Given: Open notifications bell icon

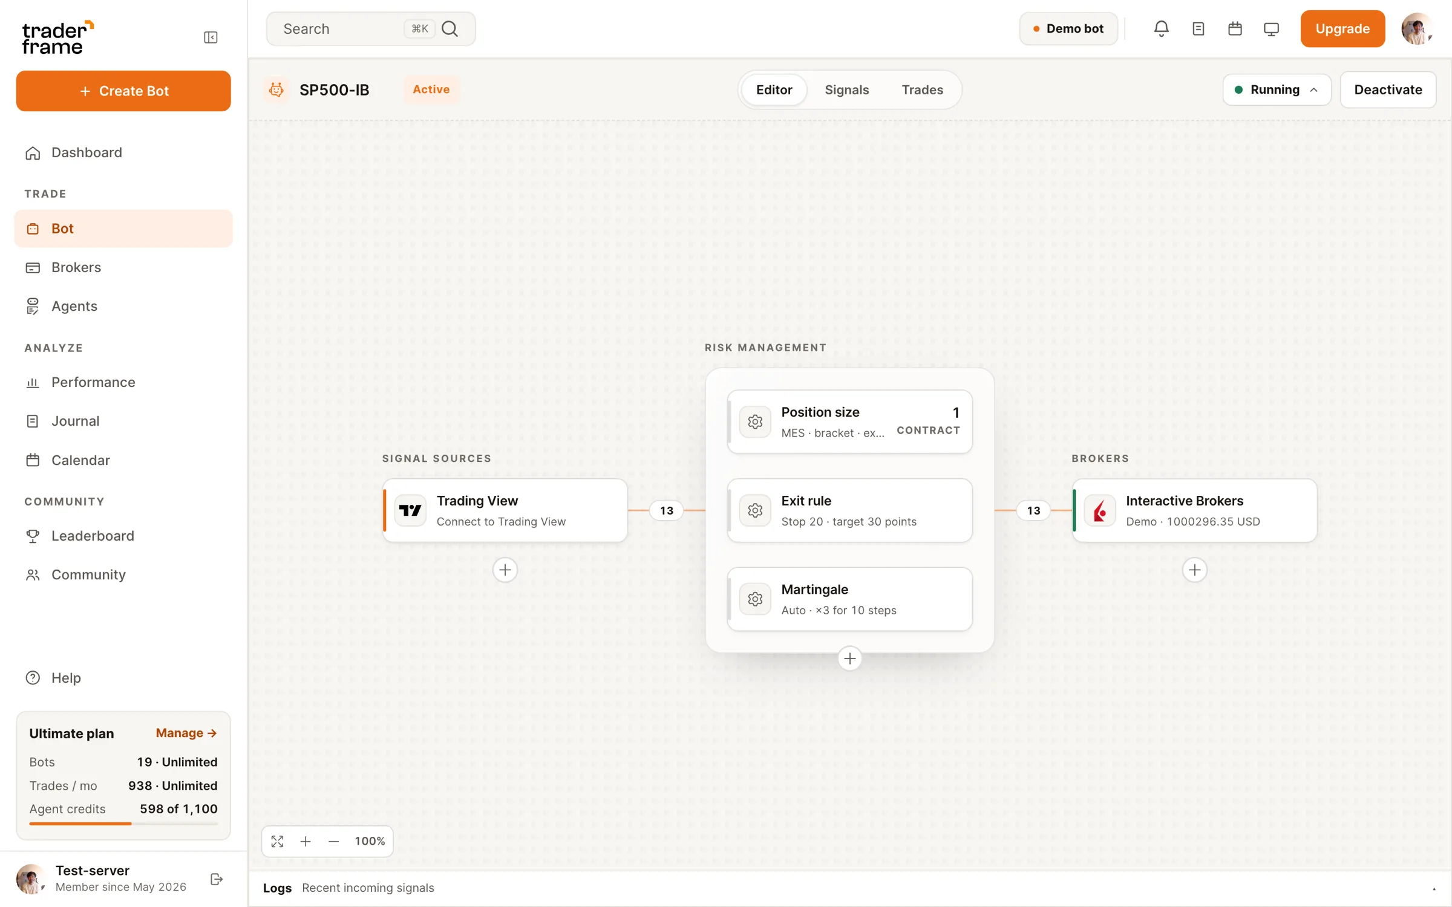Looking at the screenshot, I should 1161,28.
